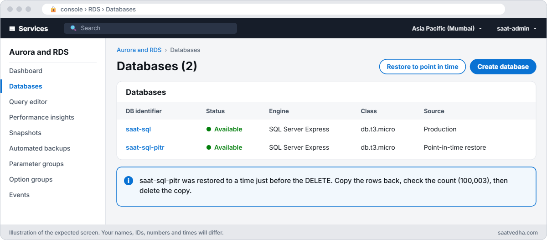
Task: Click the browser address bar
Action: tap(273, 9)
